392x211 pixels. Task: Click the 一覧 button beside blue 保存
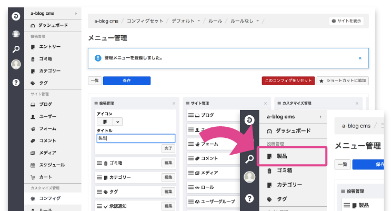point(95,81)
